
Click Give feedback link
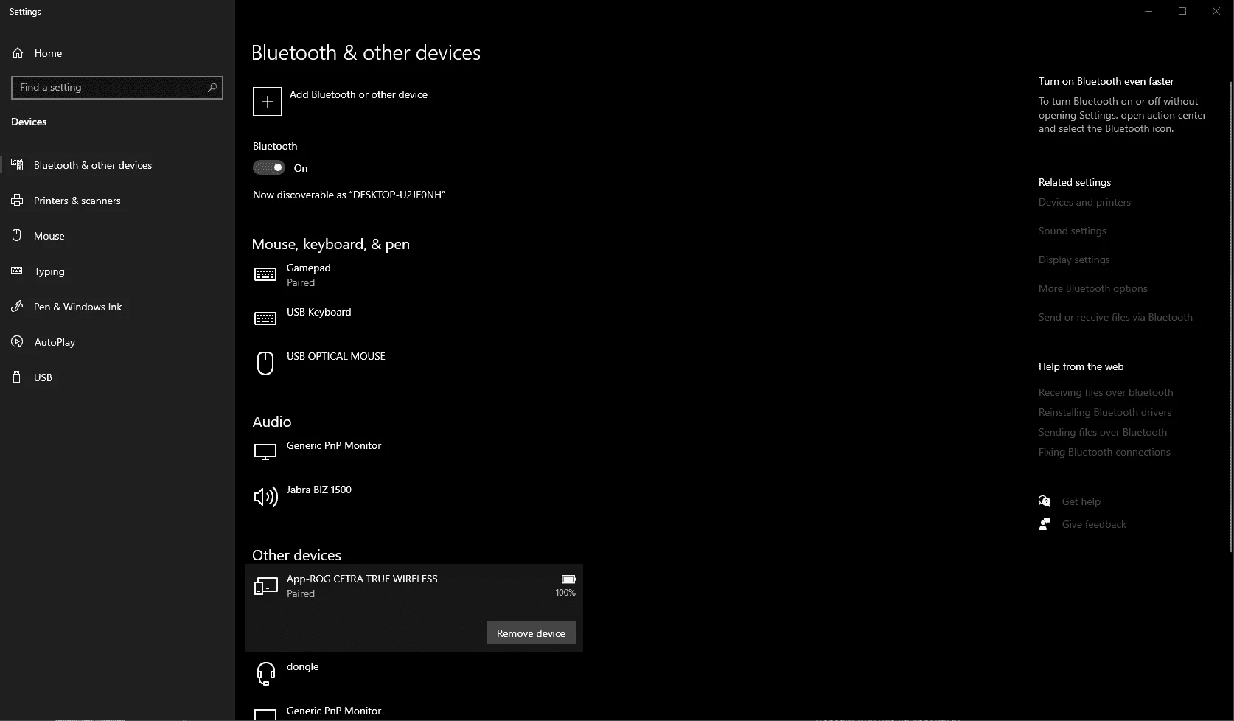[x=1094, y=524]
